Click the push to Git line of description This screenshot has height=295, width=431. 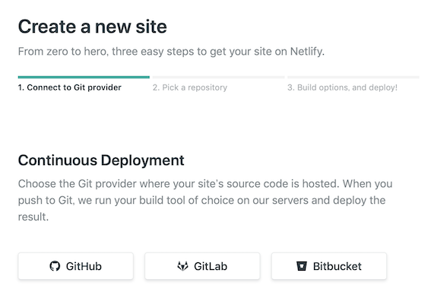[x=201, y=200]
